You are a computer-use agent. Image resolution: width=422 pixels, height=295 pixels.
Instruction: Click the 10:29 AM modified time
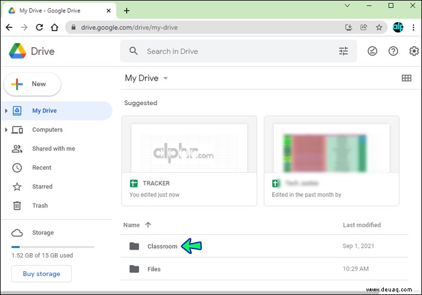356,269
